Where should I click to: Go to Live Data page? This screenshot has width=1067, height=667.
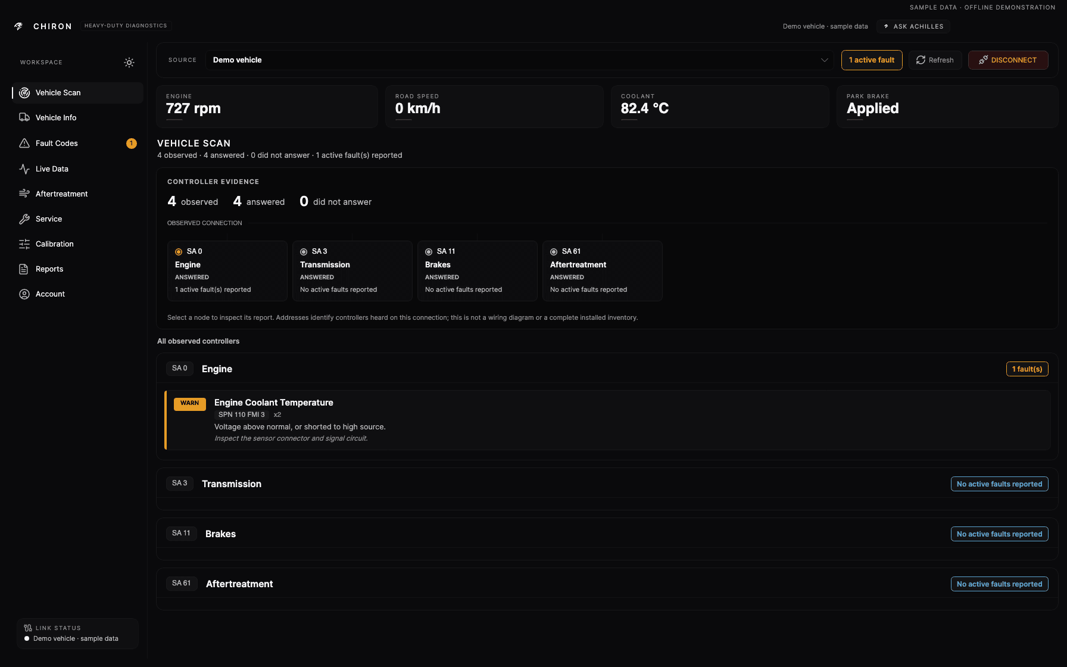point(77,169)
